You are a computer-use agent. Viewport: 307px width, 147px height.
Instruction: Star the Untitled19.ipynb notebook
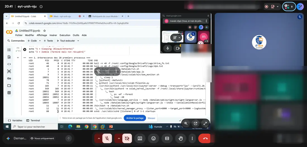[44, 31]
